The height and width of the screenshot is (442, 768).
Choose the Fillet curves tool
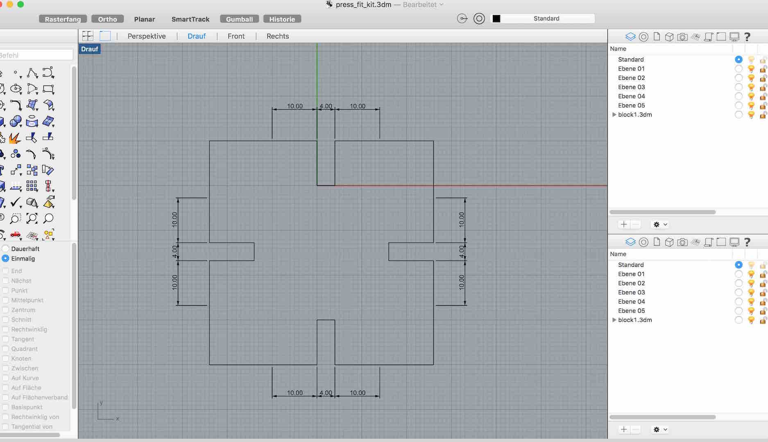coord(16,105)
